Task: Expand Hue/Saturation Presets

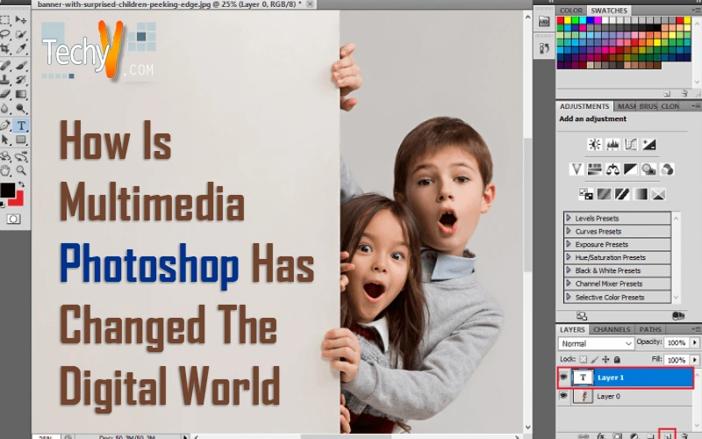Action: pyautogui.click(x=569, y=257)
